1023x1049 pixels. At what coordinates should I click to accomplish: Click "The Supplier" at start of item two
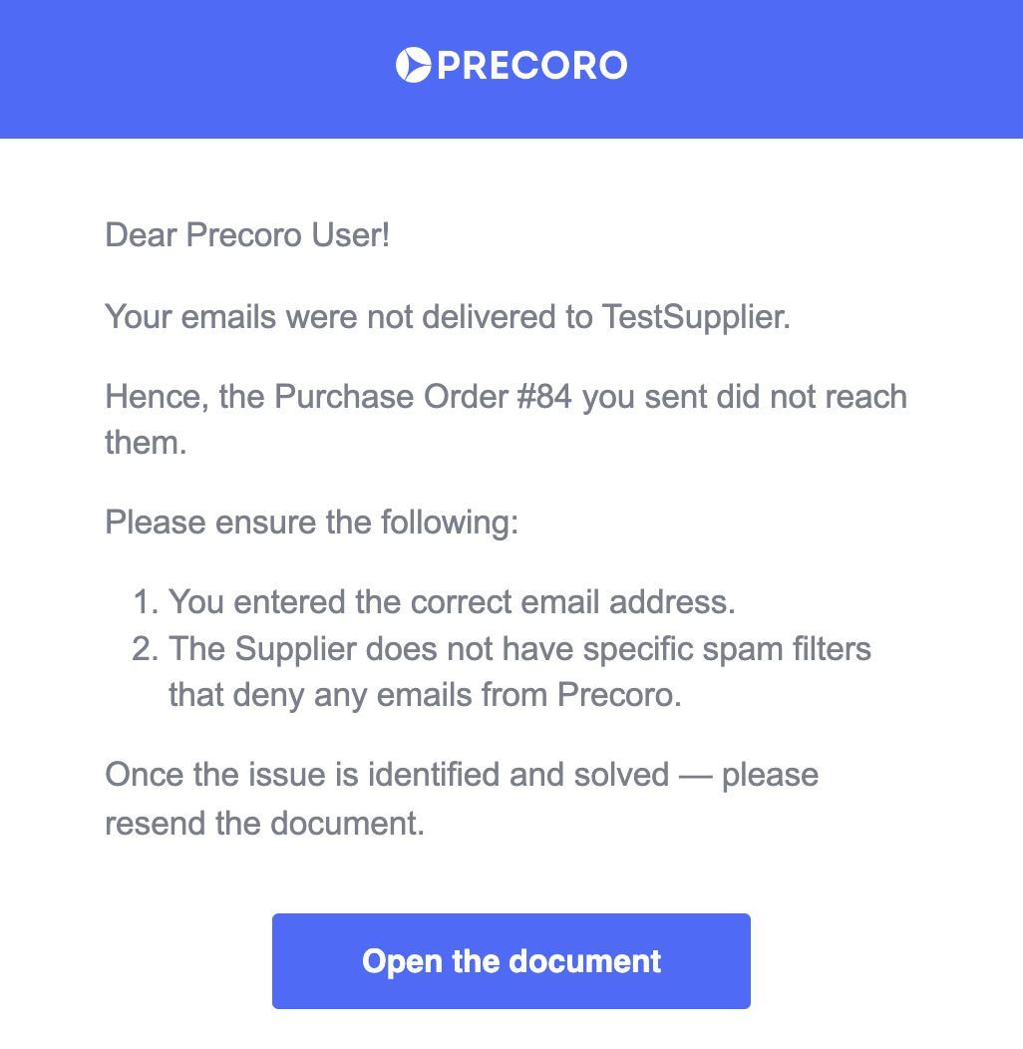[x=262, y=649]
